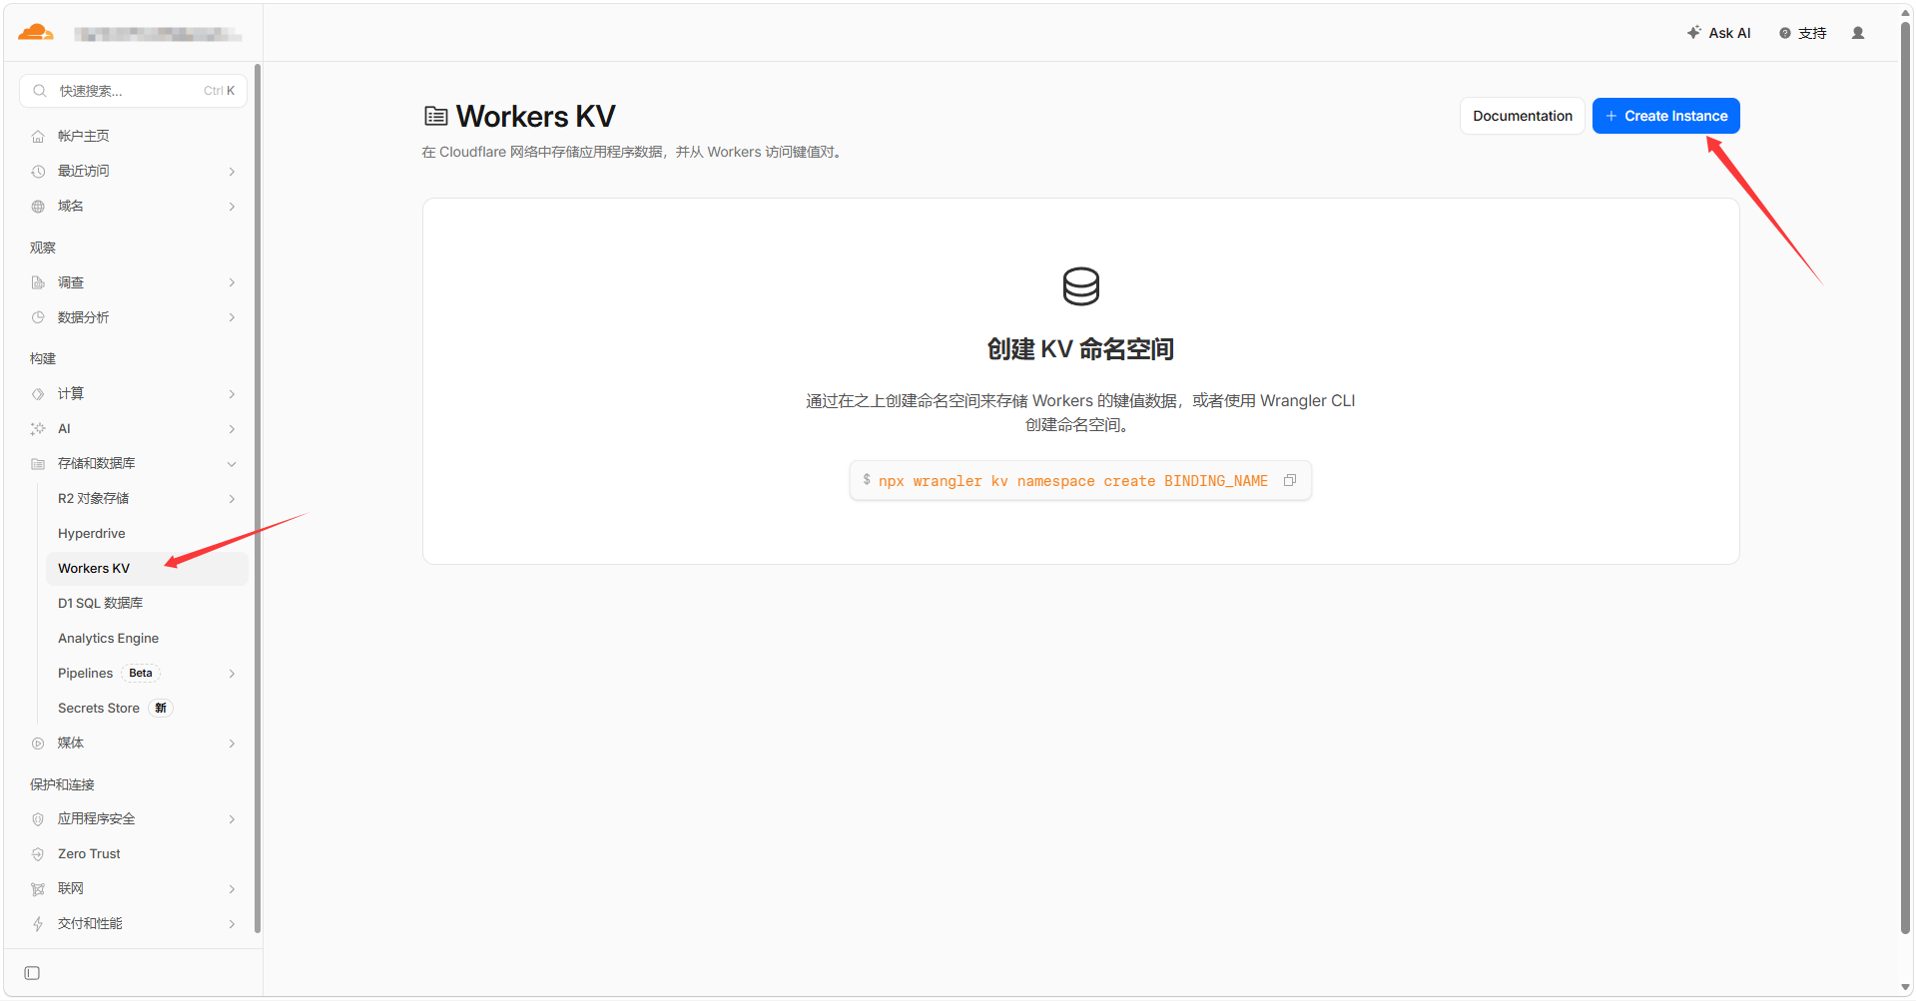Image resolution: width=1916 pixels, height=1001 pixels.
Task: Click the lightning icon beside 交付和性能
Action: 38,924
